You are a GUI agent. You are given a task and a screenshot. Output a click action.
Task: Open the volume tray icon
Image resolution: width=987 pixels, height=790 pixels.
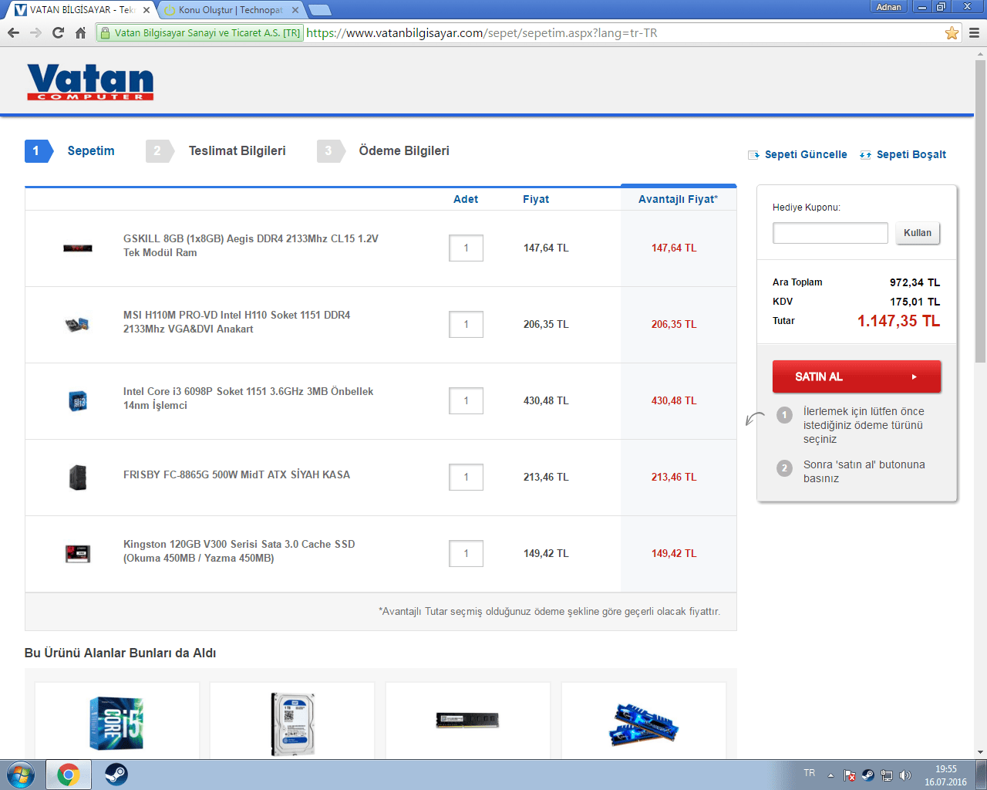tap(905, 775)
